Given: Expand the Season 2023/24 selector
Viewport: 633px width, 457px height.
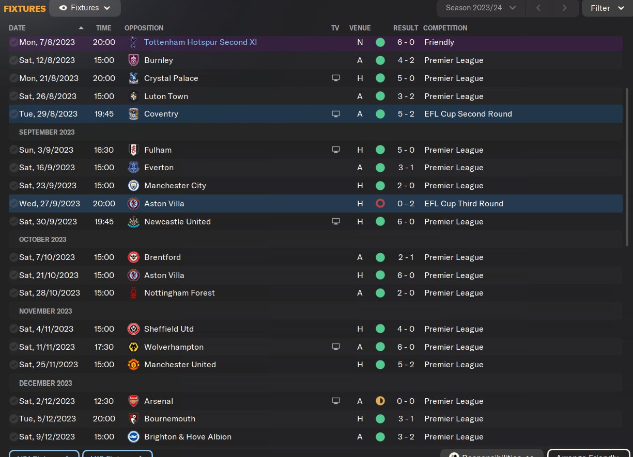Looking at the screenshot, I should (x=481, y=8).
